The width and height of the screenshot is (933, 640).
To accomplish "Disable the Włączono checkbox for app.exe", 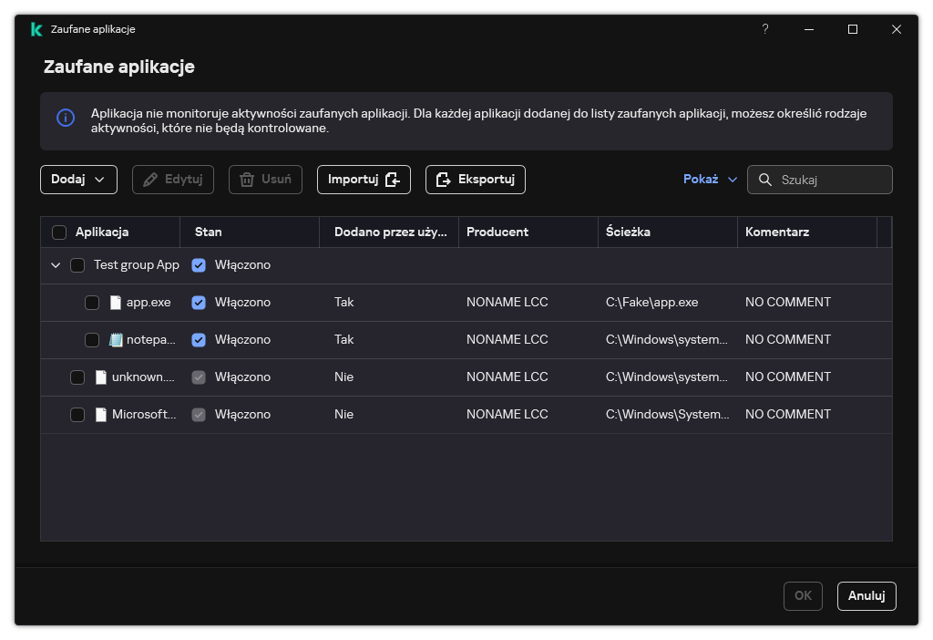I will click(x=199, y=303).
